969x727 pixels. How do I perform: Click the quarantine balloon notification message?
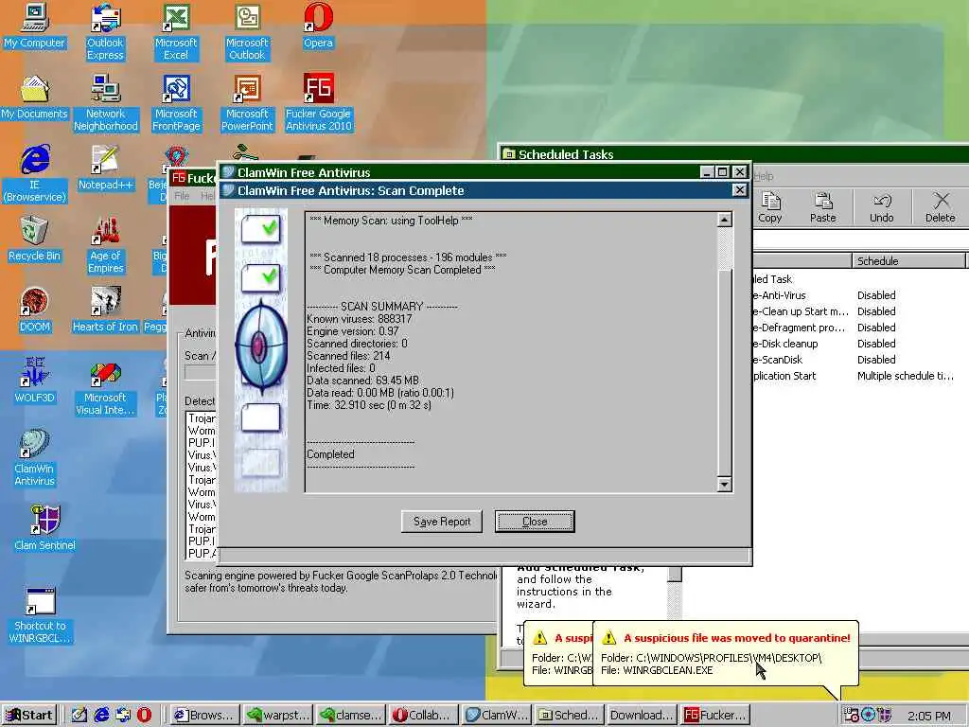click(x=726, y=654)
